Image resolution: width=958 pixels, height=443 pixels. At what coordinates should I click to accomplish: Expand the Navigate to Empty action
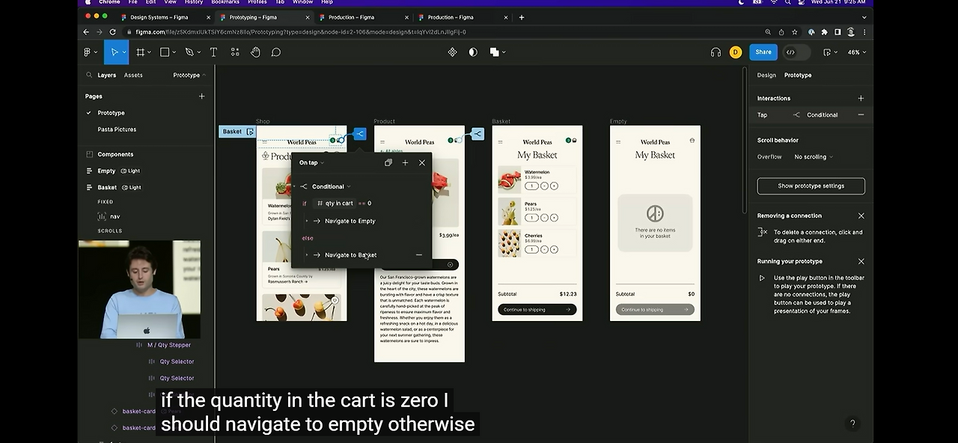pos(306,221)
